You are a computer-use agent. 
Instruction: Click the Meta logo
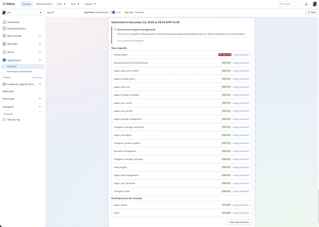9,4
